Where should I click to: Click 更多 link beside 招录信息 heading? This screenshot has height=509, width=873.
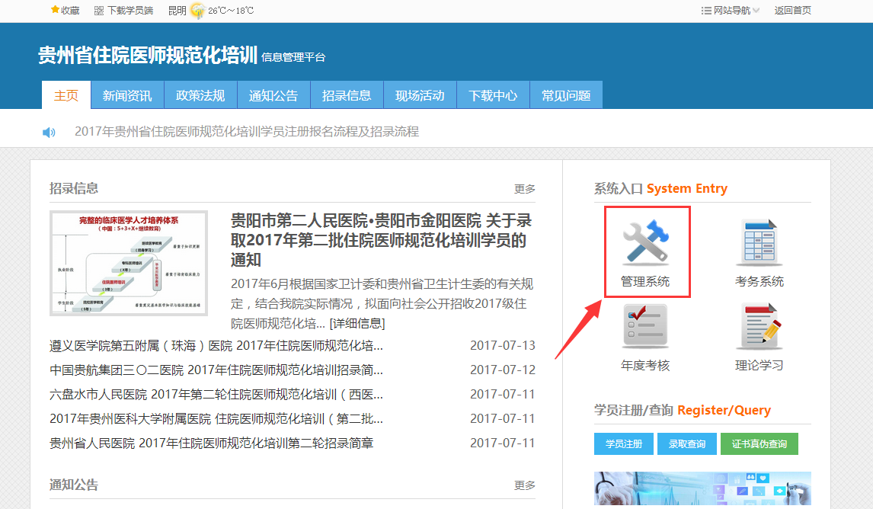pos(524,189)
